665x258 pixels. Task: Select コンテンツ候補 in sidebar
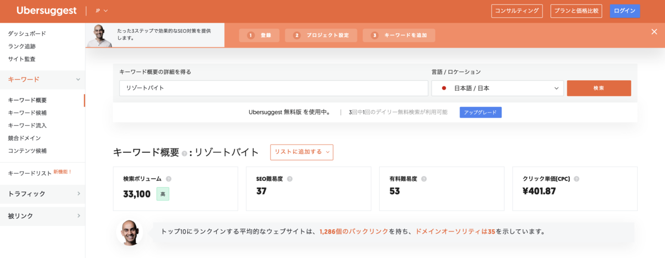click(x=27, y=151)
